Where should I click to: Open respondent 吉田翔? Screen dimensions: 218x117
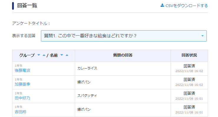point(20,112)
